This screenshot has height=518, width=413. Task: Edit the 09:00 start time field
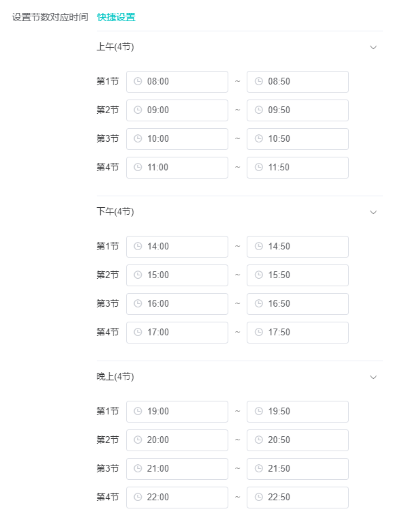point(177,110)
